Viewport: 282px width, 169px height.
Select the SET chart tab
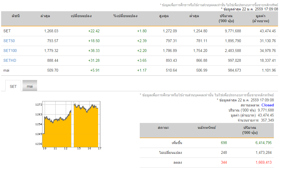point(13,86)
